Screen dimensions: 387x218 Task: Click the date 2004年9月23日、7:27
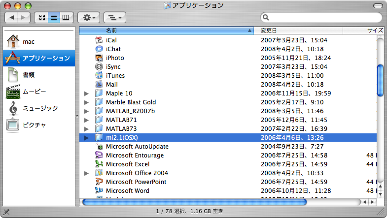[x=292, y=147]
